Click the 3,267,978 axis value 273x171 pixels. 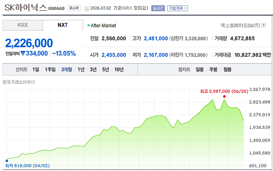tap(260, 89)
